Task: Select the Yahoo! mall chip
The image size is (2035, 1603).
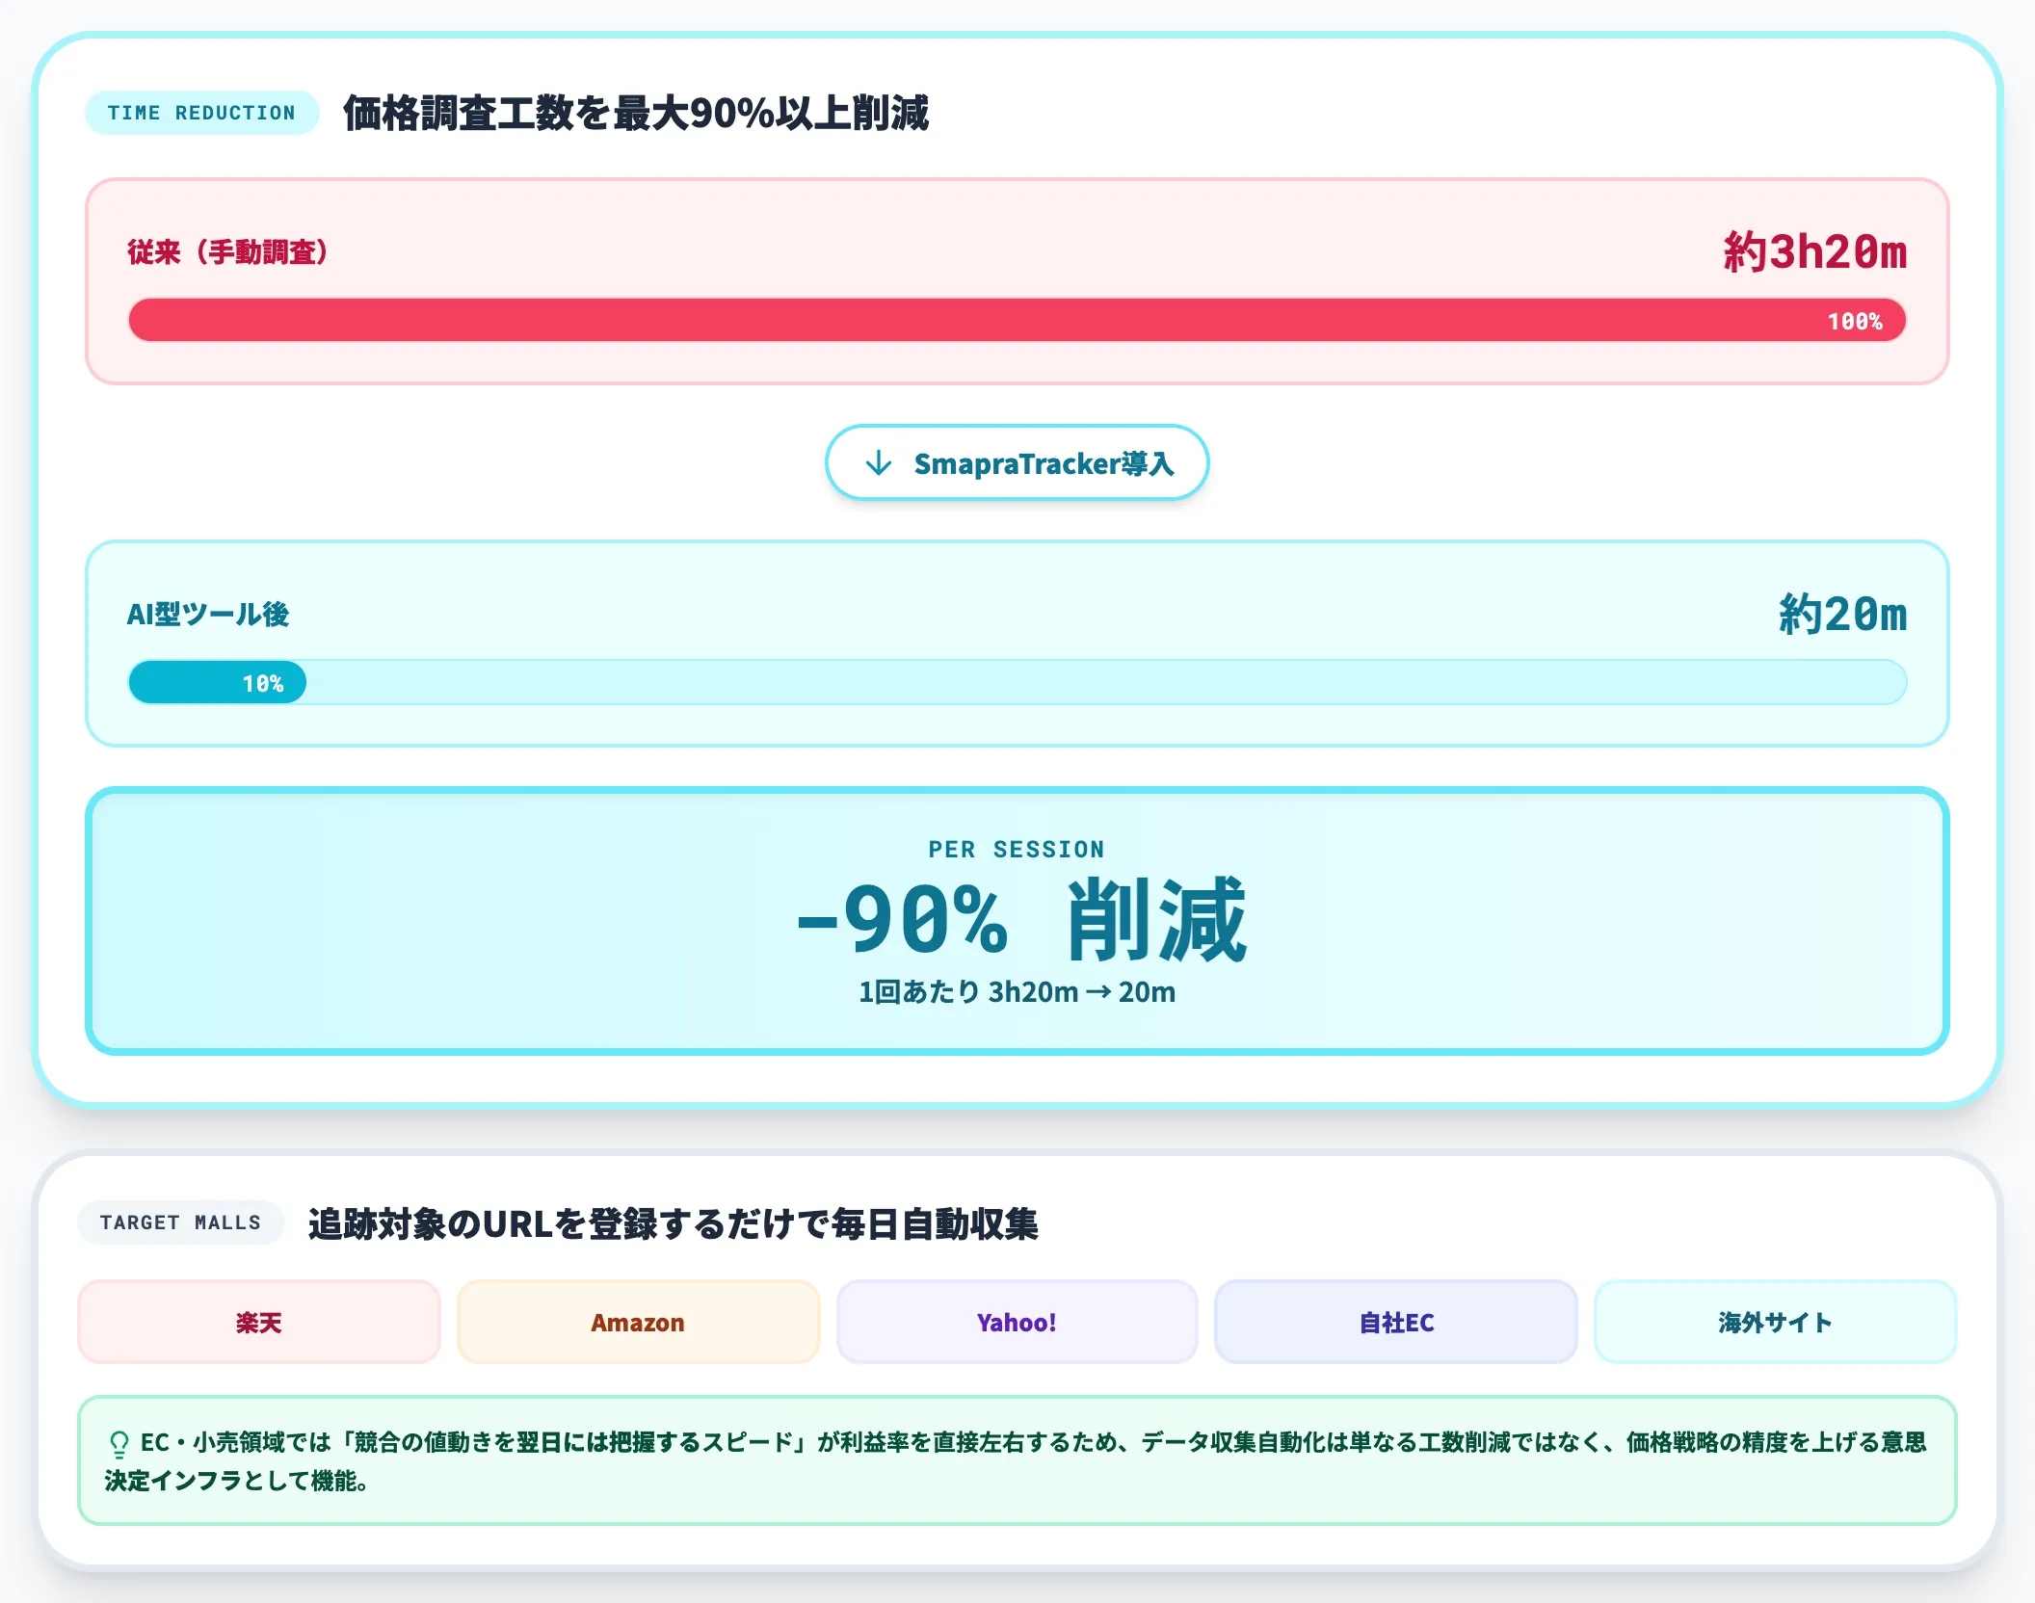Action: pos(1017,1322)
